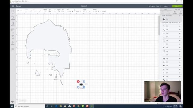The width and height of the screenshot is (193, 108).
Task: Open the Explore machine dropdown
Action: coord(166,6)
